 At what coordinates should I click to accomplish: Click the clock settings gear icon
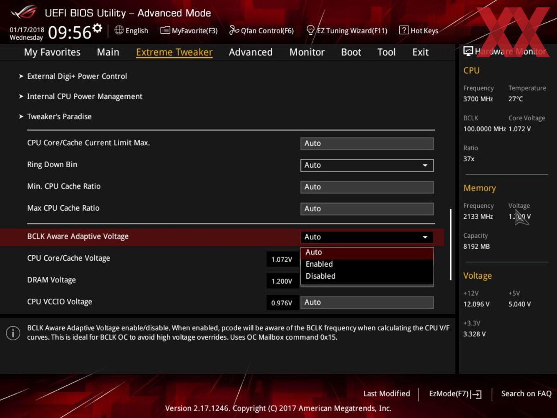coord(97,28)
